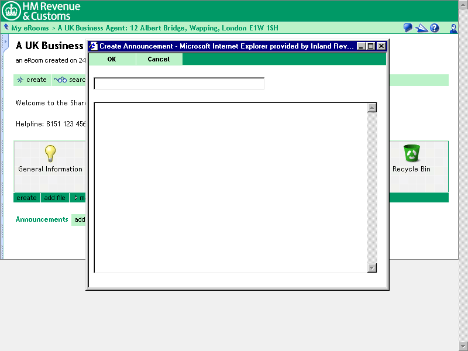Click the announcement title text field
The width and height of the screenshot is (468, 351).
(x=179, y=84)
